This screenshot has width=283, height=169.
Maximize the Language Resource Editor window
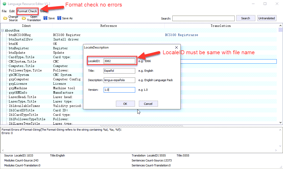[265, 4]
